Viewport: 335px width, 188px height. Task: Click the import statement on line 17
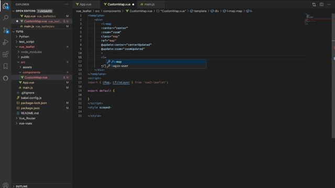coord(128,83)
